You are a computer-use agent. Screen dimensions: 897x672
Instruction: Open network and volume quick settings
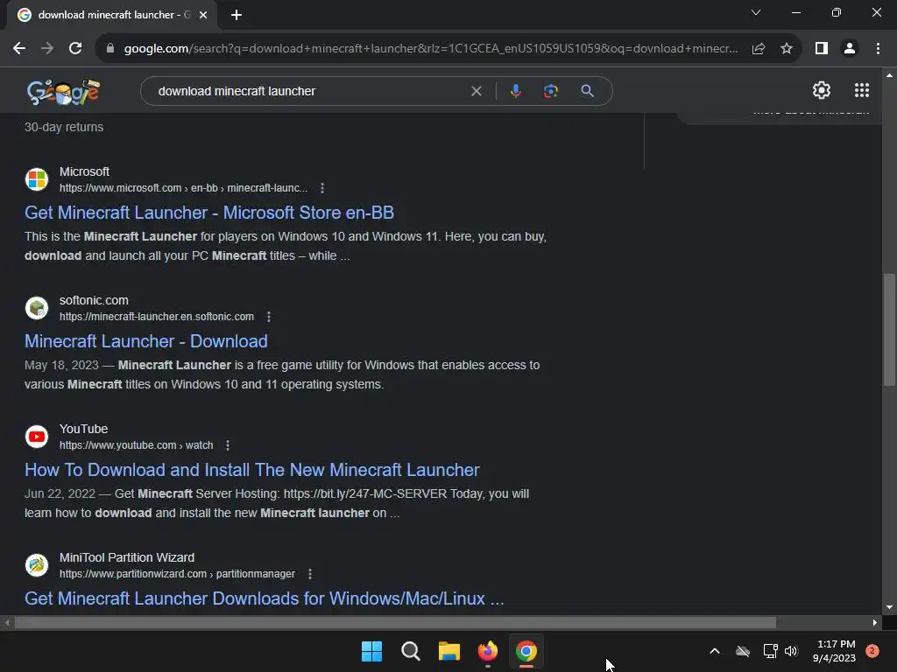click(x=780, y=651)
